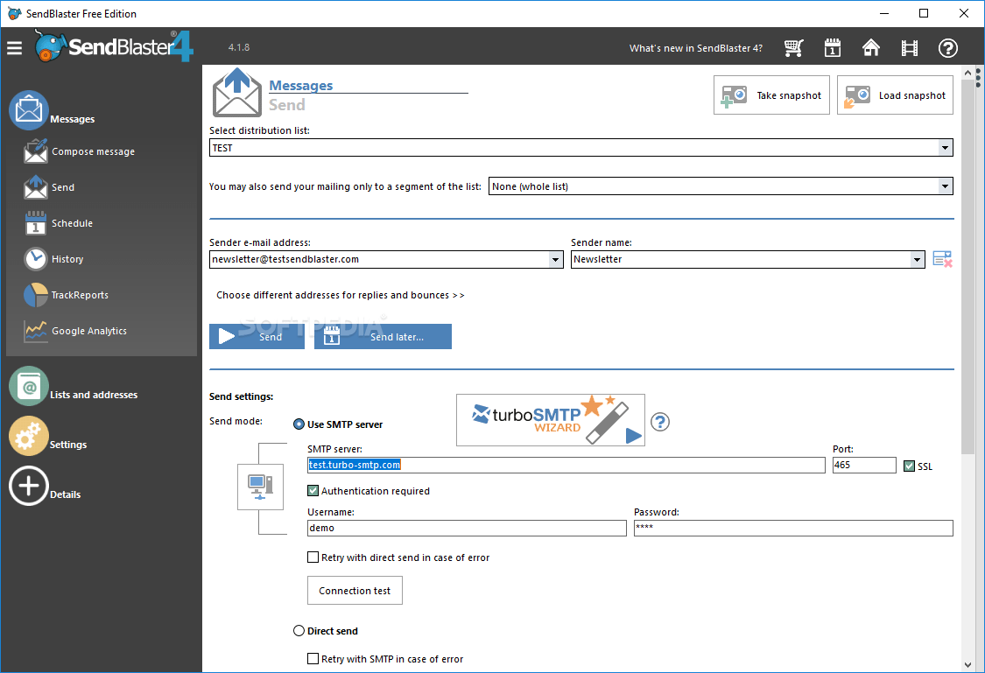Open the sender e-mail address dropdown
The image size is (985, 673).
click(555, 259)
